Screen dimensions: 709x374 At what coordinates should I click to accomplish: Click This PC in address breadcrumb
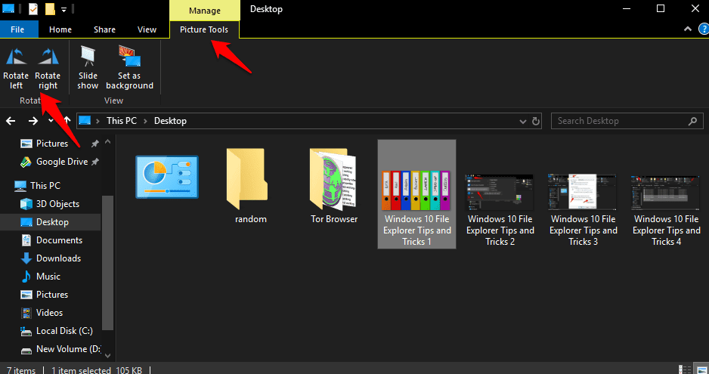121,121
